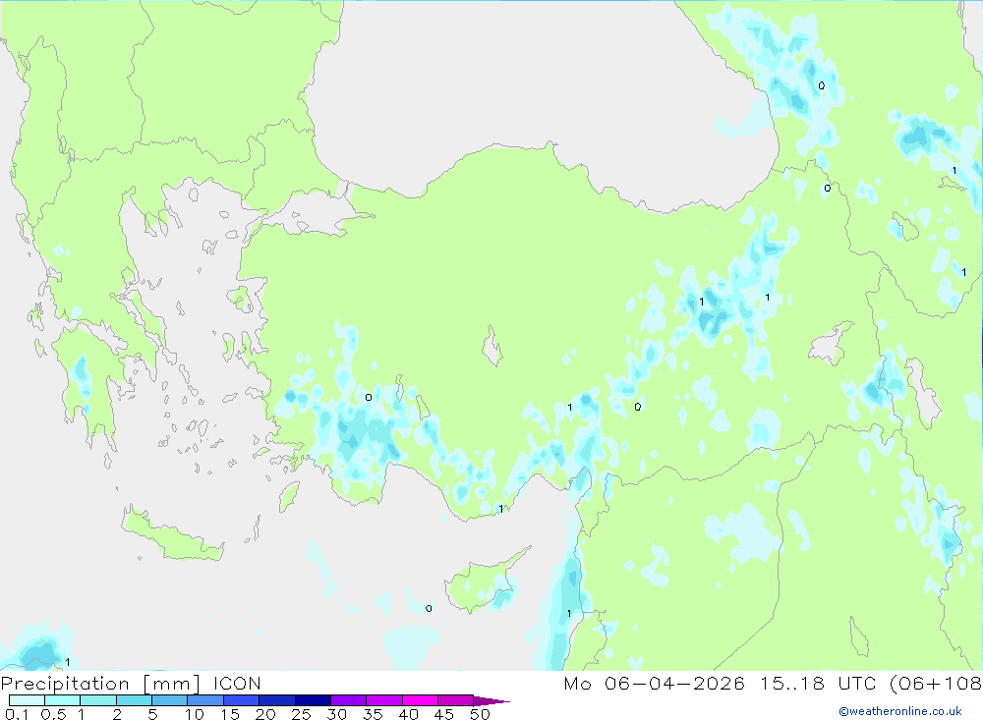Click the legend label '50'
The width and height of the screenshot is (983, 720).
click(x=481, y=714)
